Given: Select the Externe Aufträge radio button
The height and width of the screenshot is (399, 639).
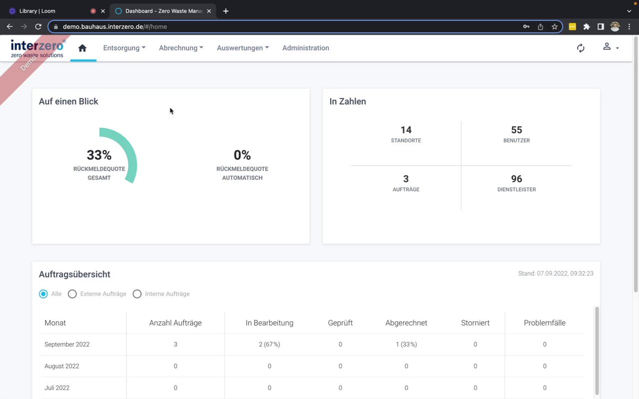Looking at the screenshot, I should pos(72,294).
